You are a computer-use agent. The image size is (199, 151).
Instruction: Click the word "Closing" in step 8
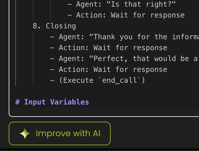point(61,26)
